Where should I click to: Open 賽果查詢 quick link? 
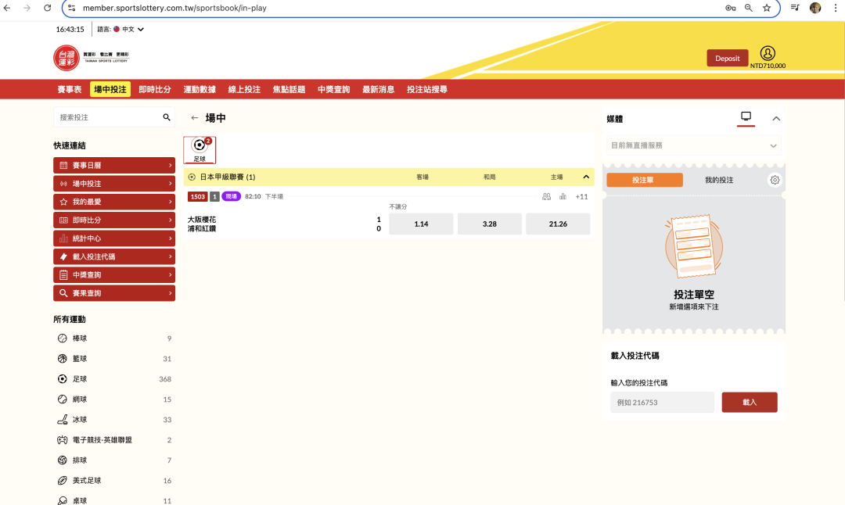114,293
